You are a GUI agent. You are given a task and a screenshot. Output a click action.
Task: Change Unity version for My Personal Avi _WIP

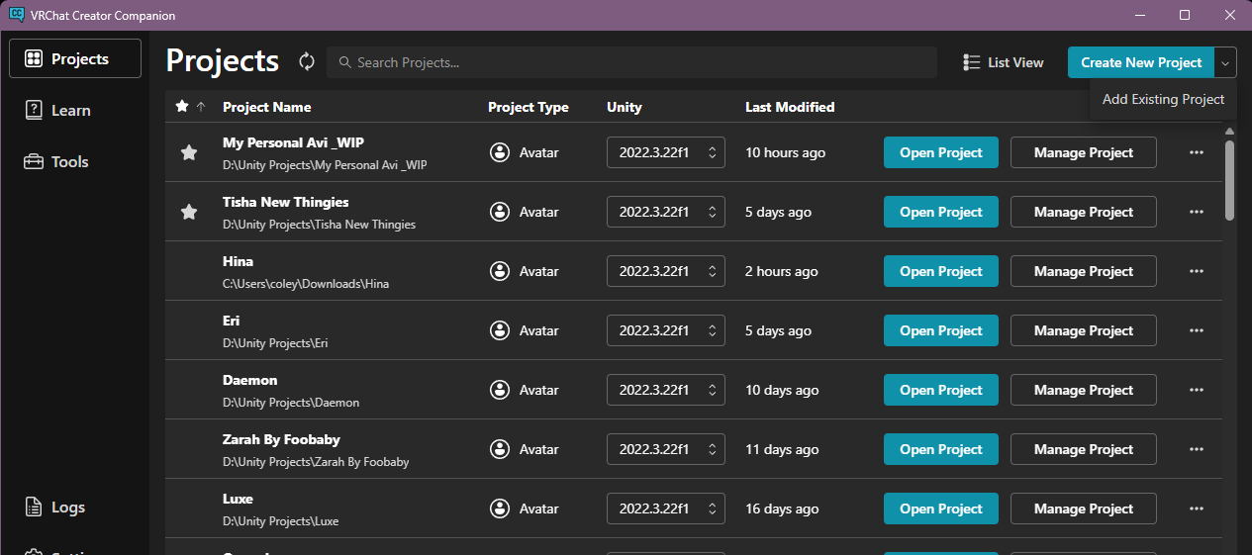[666, 152]
